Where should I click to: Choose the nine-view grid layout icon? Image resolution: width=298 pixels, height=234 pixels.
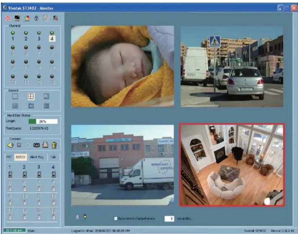coord(15,106)
